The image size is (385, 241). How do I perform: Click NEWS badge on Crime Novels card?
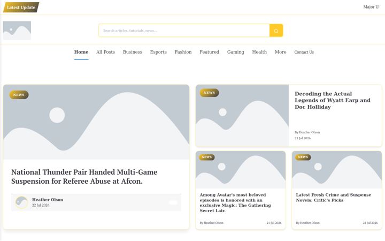303,157
